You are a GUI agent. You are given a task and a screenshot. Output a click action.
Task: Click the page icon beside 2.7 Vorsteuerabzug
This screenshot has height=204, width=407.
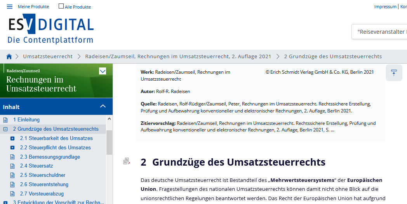pos(12,194)
